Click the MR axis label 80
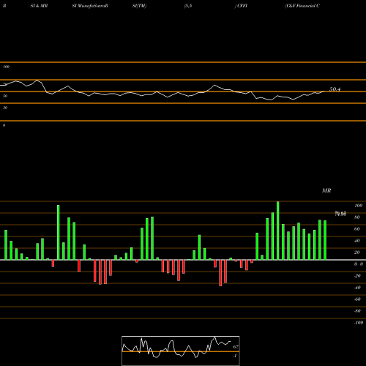Image resolution: width=366 pixels, height=366 pixels. click(357, 217)
